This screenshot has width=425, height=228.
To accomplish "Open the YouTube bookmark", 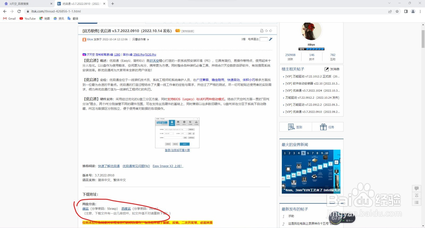I will 28,19.
